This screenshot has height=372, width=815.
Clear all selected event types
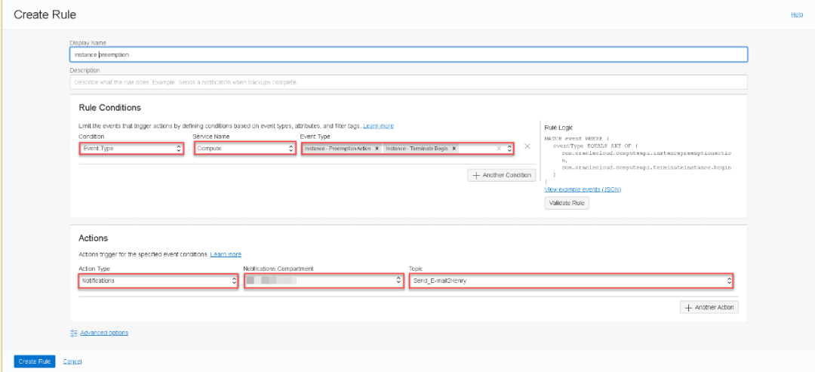(498, 149)
